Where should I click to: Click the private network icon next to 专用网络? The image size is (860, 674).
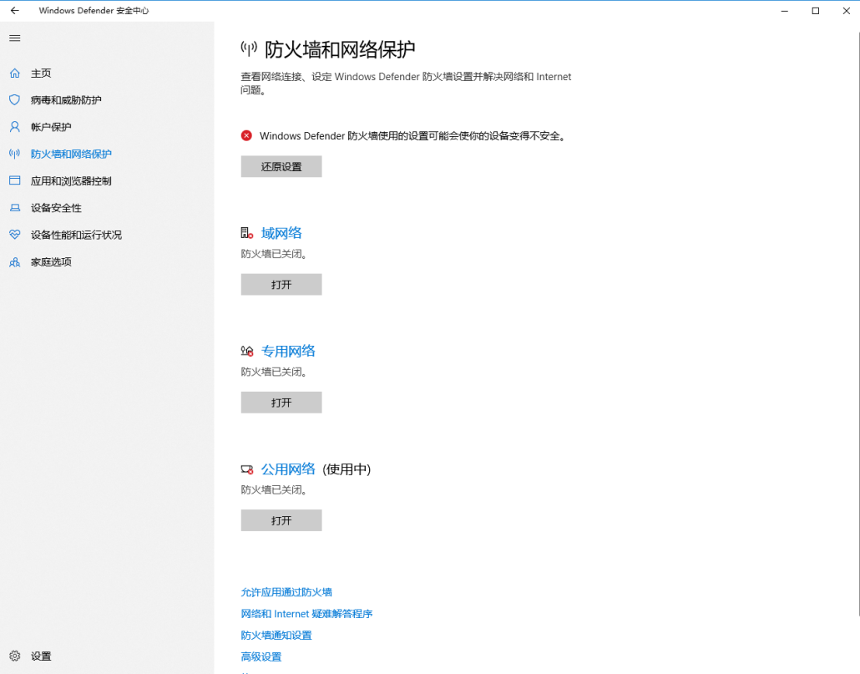(x=247, y=351)
